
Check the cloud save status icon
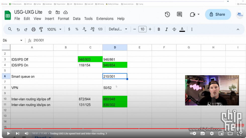(x=66, y=12)
